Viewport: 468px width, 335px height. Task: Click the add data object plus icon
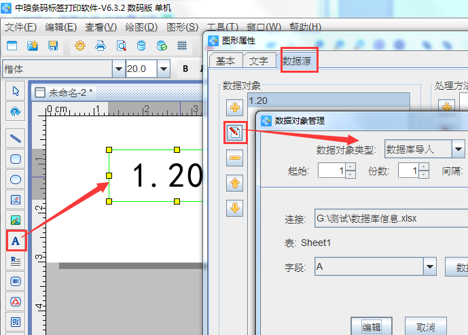tap(235, 107)
